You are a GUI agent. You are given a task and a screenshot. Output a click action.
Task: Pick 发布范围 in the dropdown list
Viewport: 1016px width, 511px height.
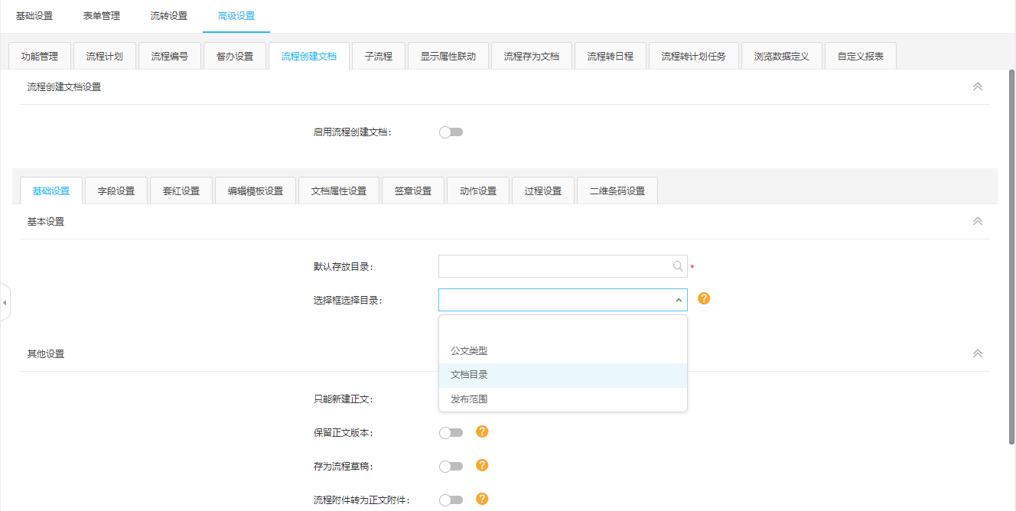(x=470, y=399)
